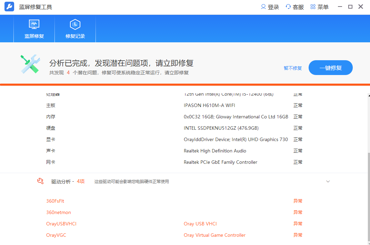The height and width of the screenshot is (245, 370).
Task: Click the 登录 login link
Action: tap(273, 7)
